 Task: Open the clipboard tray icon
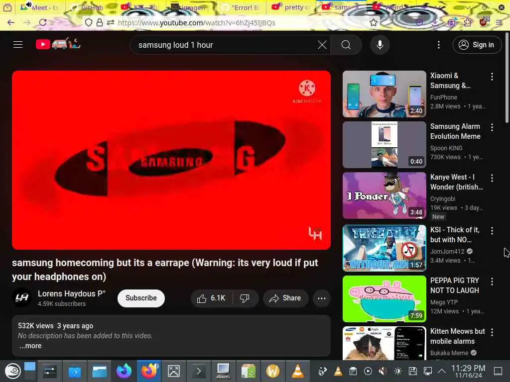coord(353,371)
